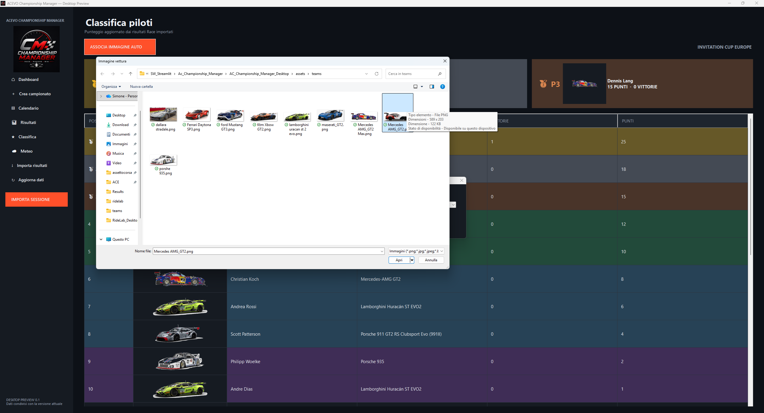The image size is (764, 413).
Task: Click the refresh icon in address bar
Action: (377, 74)
